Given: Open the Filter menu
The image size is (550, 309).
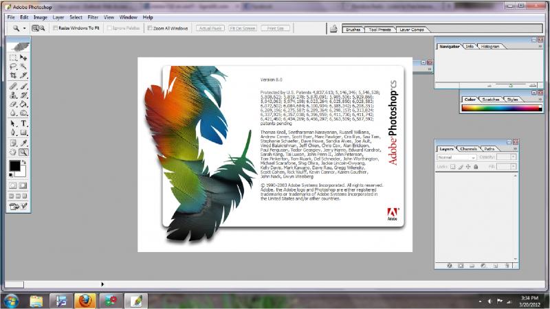Looking at the screenshot, I should pos(93,17).
